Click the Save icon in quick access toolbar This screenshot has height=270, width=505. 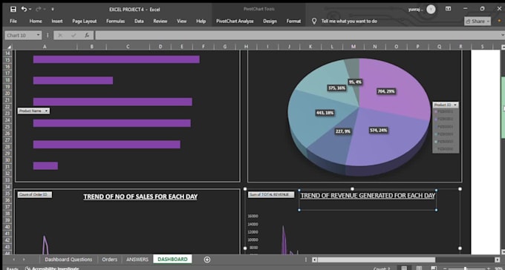13,10
